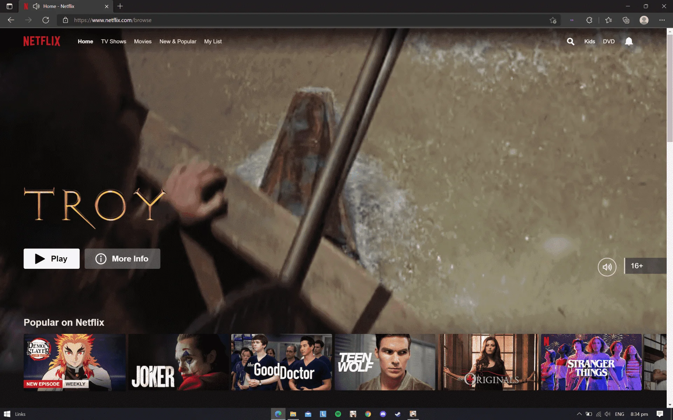Screen dimensions: 673x420
Task: Open the Favorites list icon
Action: 609,20
